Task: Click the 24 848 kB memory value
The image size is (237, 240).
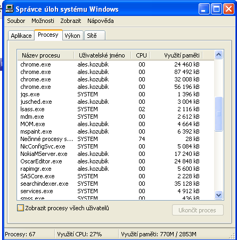Action: pyautogui.click(x=187, y=161)
